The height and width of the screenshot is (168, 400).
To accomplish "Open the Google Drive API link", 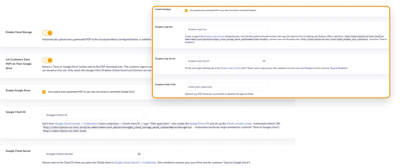I will 199,124.
